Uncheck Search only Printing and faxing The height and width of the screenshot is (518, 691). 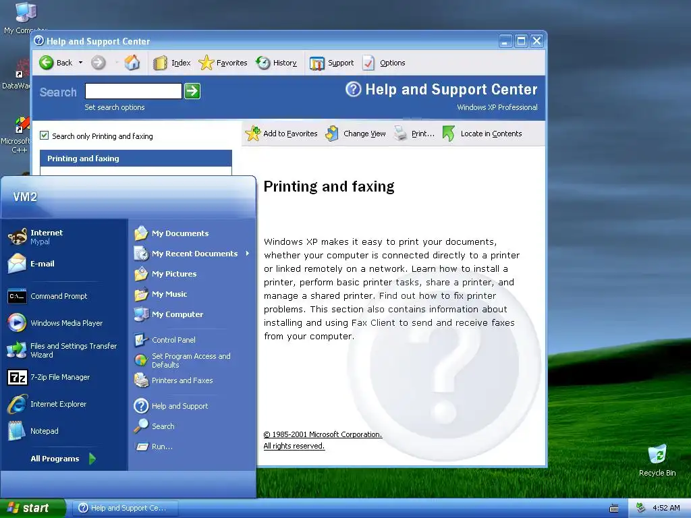(44, 135)
